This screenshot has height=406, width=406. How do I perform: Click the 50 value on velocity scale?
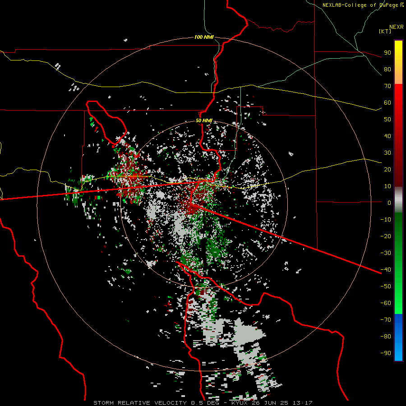click(x=388, y=120)
